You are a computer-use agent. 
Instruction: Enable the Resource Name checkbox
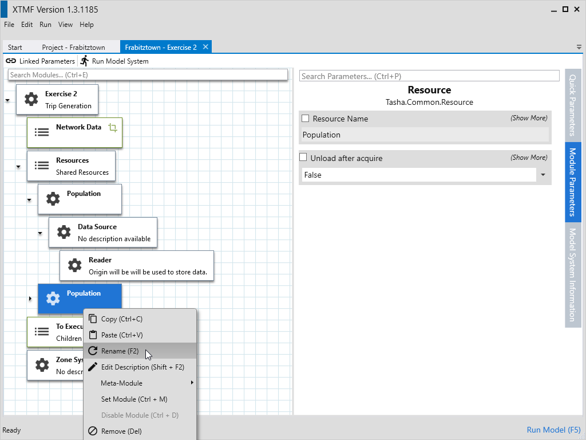(x=306, y=119)
